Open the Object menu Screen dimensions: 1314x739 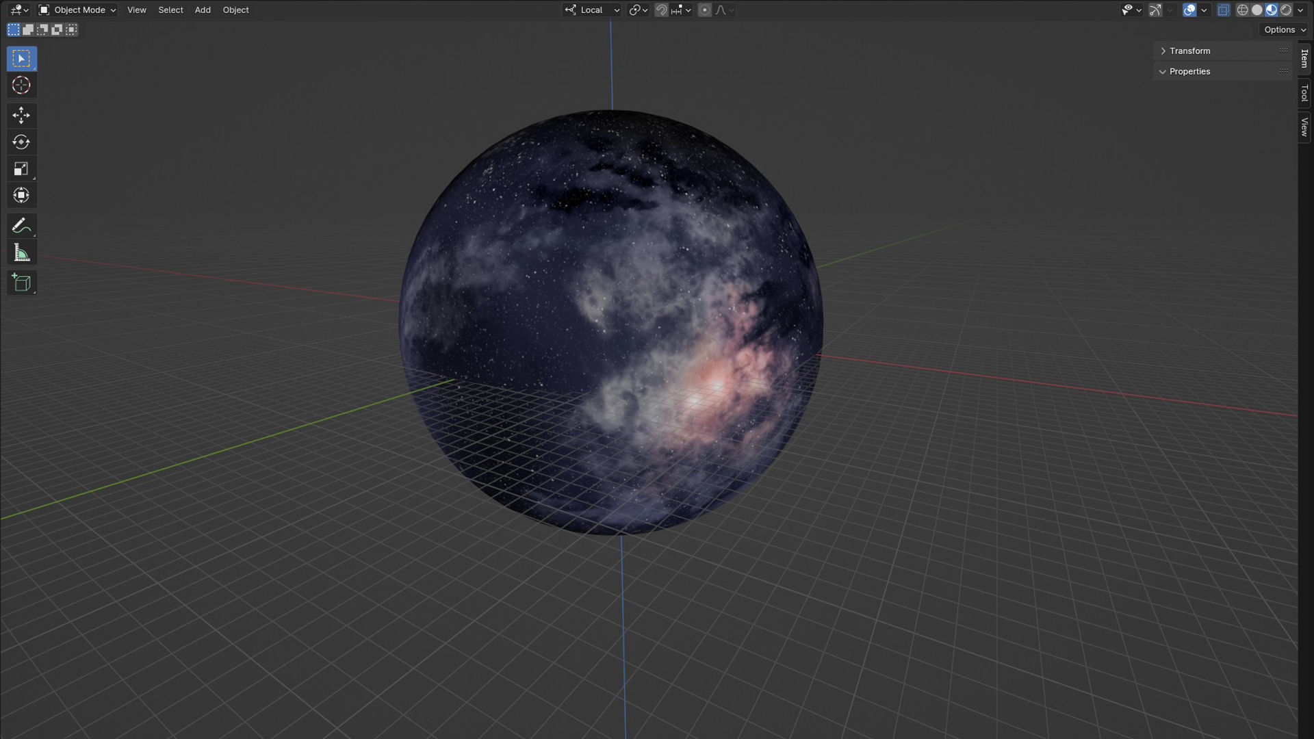coord(235,10)
